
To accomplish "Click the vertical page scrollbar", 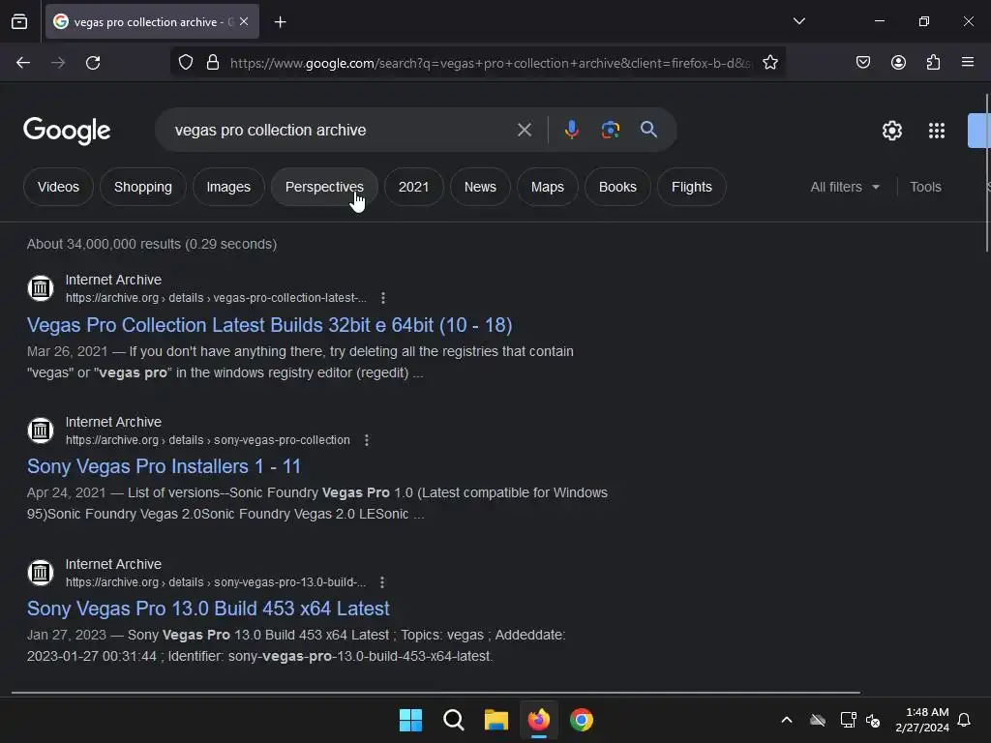I will point(986,173).
